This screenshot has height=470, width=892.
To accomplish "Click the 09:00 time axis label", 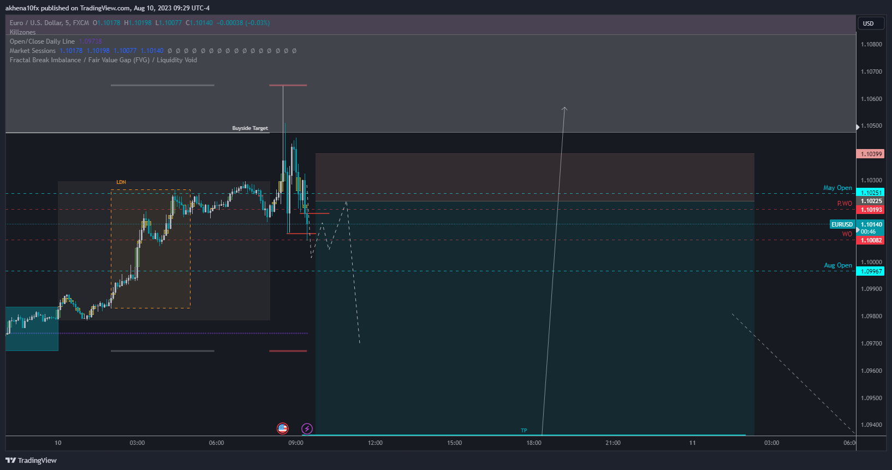I will point(296,443).
